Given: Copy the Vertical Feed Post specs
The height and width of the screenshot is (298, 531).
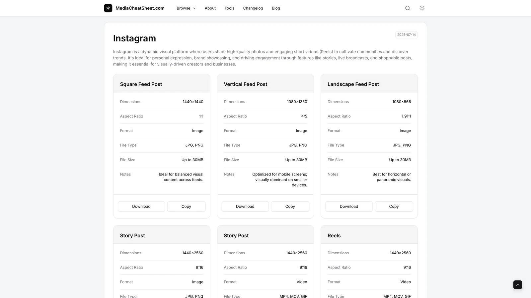Looking at the screenshot, I should pyautogui.click(x=290, y=206).
